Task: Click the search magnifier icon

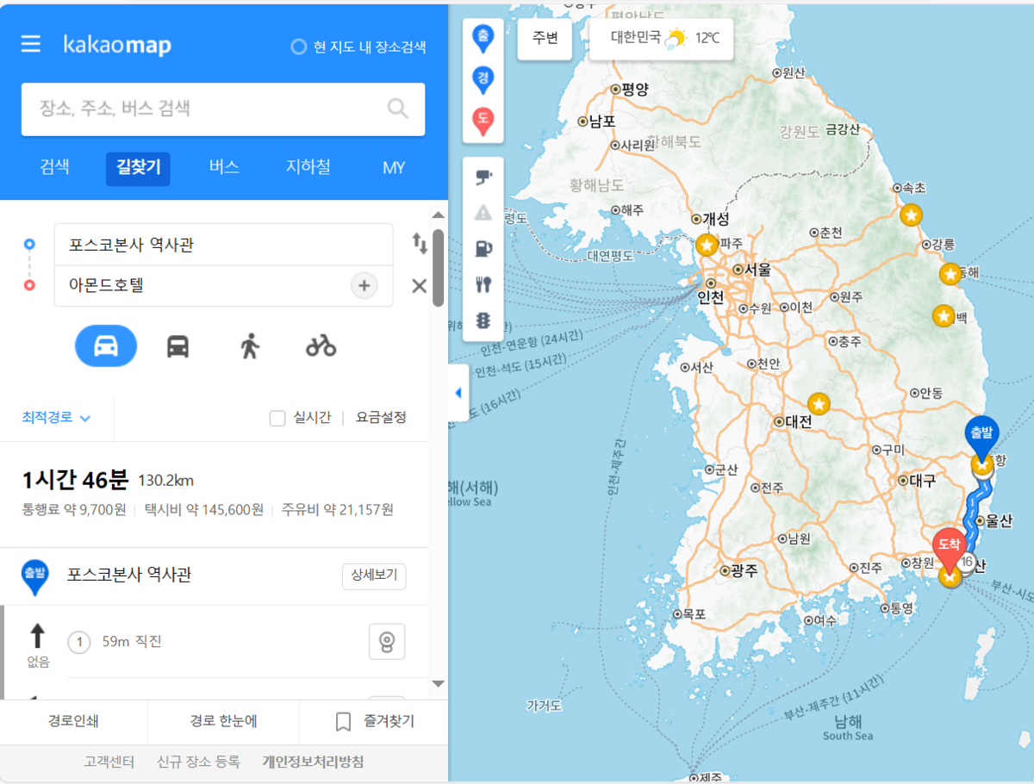Action: pos(397,109)
